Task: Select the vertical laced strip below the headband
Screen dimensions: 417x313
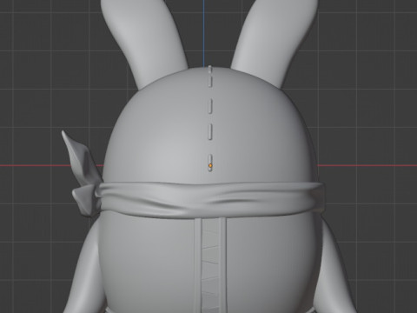Action: (x=210, y=265)
